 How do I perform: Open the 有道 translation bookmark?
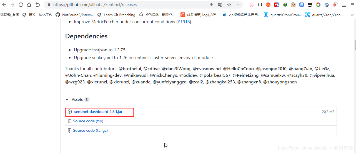[9, 15]
